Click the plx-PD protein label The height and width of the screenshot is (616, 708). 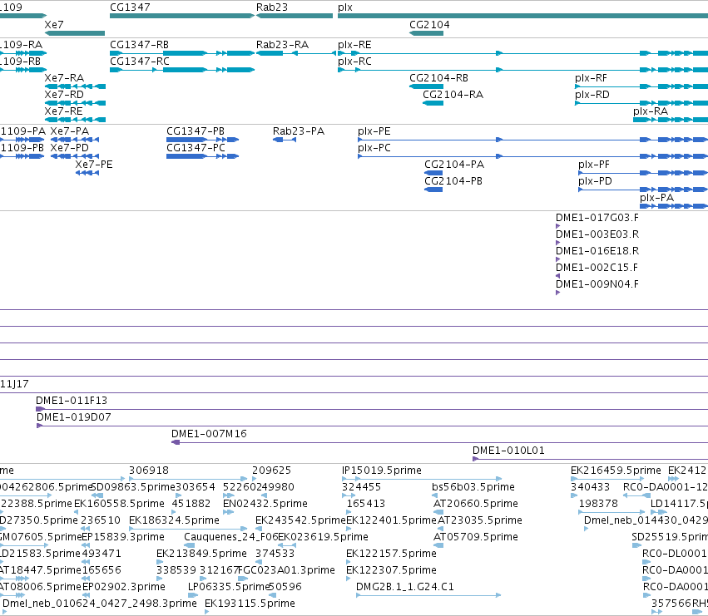(x=595, y=181)
